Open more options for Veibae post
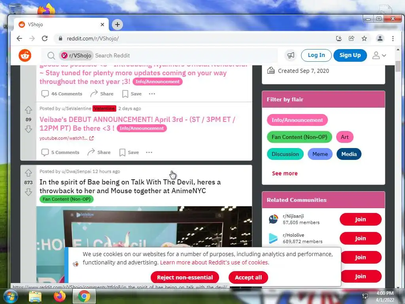 [149, 152]
